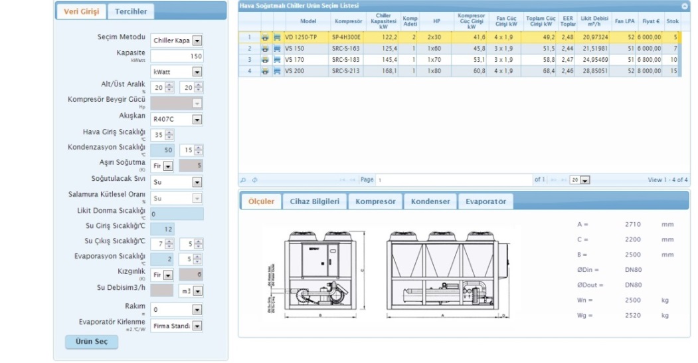Click the Kapasite input field
The height and width of the screenshot is (363, 698).
click(x=177, y=56)
